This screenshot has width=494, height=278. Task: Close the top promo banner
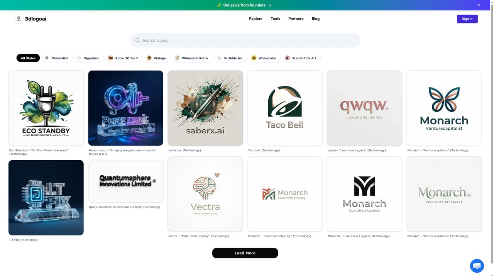479,5
